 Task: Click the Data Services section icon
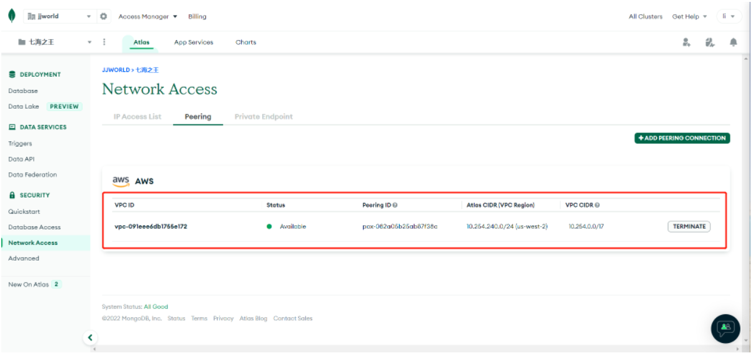coord(12,127)
